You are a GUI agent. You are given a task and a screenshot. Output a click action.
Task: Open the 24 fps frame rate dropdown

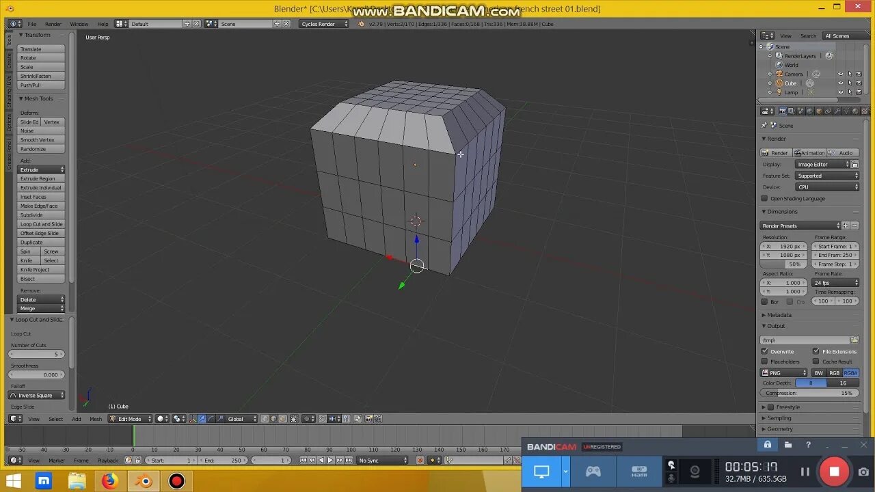pos(835,282)
